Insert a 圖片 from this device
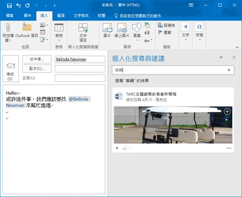Screen dimensions: 242x197 [107, 30]
